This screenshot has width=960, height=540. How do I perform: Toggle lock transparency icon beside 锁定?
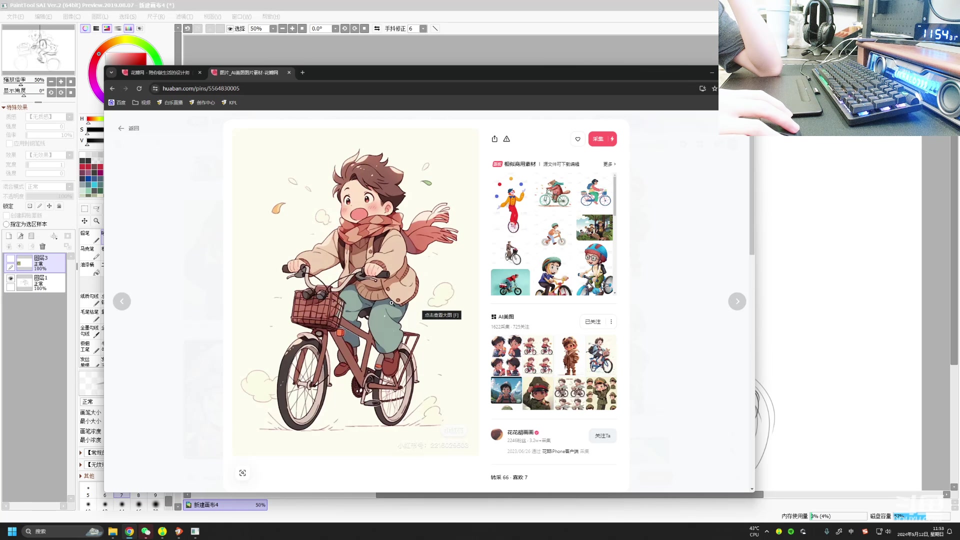tap(29, 206)
